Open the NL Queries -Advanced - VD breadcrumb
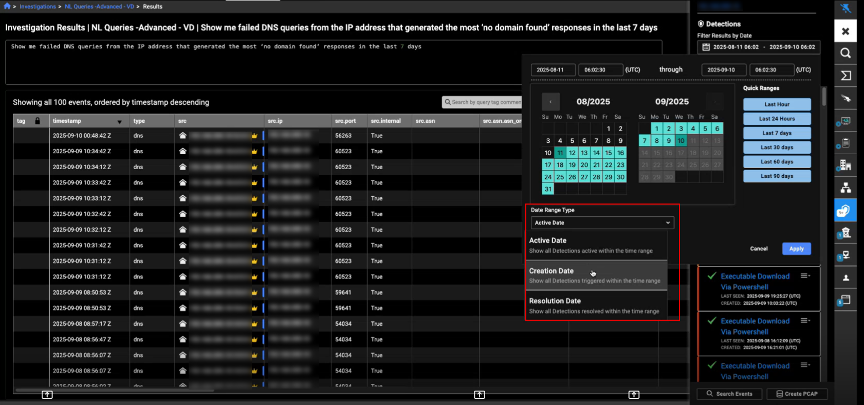864x405 pixels. pos(99,7)
